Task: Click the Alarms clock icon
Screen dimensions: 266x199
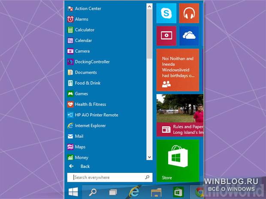Action: pos(70,19)
